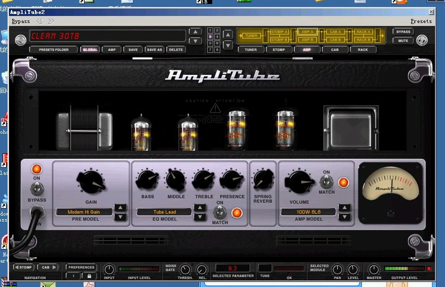
Task: Click EQ MODEL up arrow
Action: tap(200, 208)
